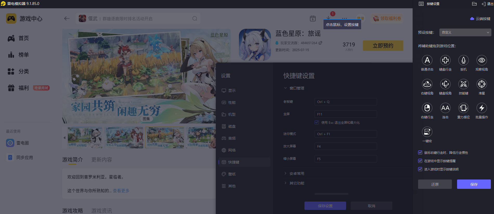494x214 pixels.
Task: Copy the player group number 484651264
Action: tap(320, 43)
